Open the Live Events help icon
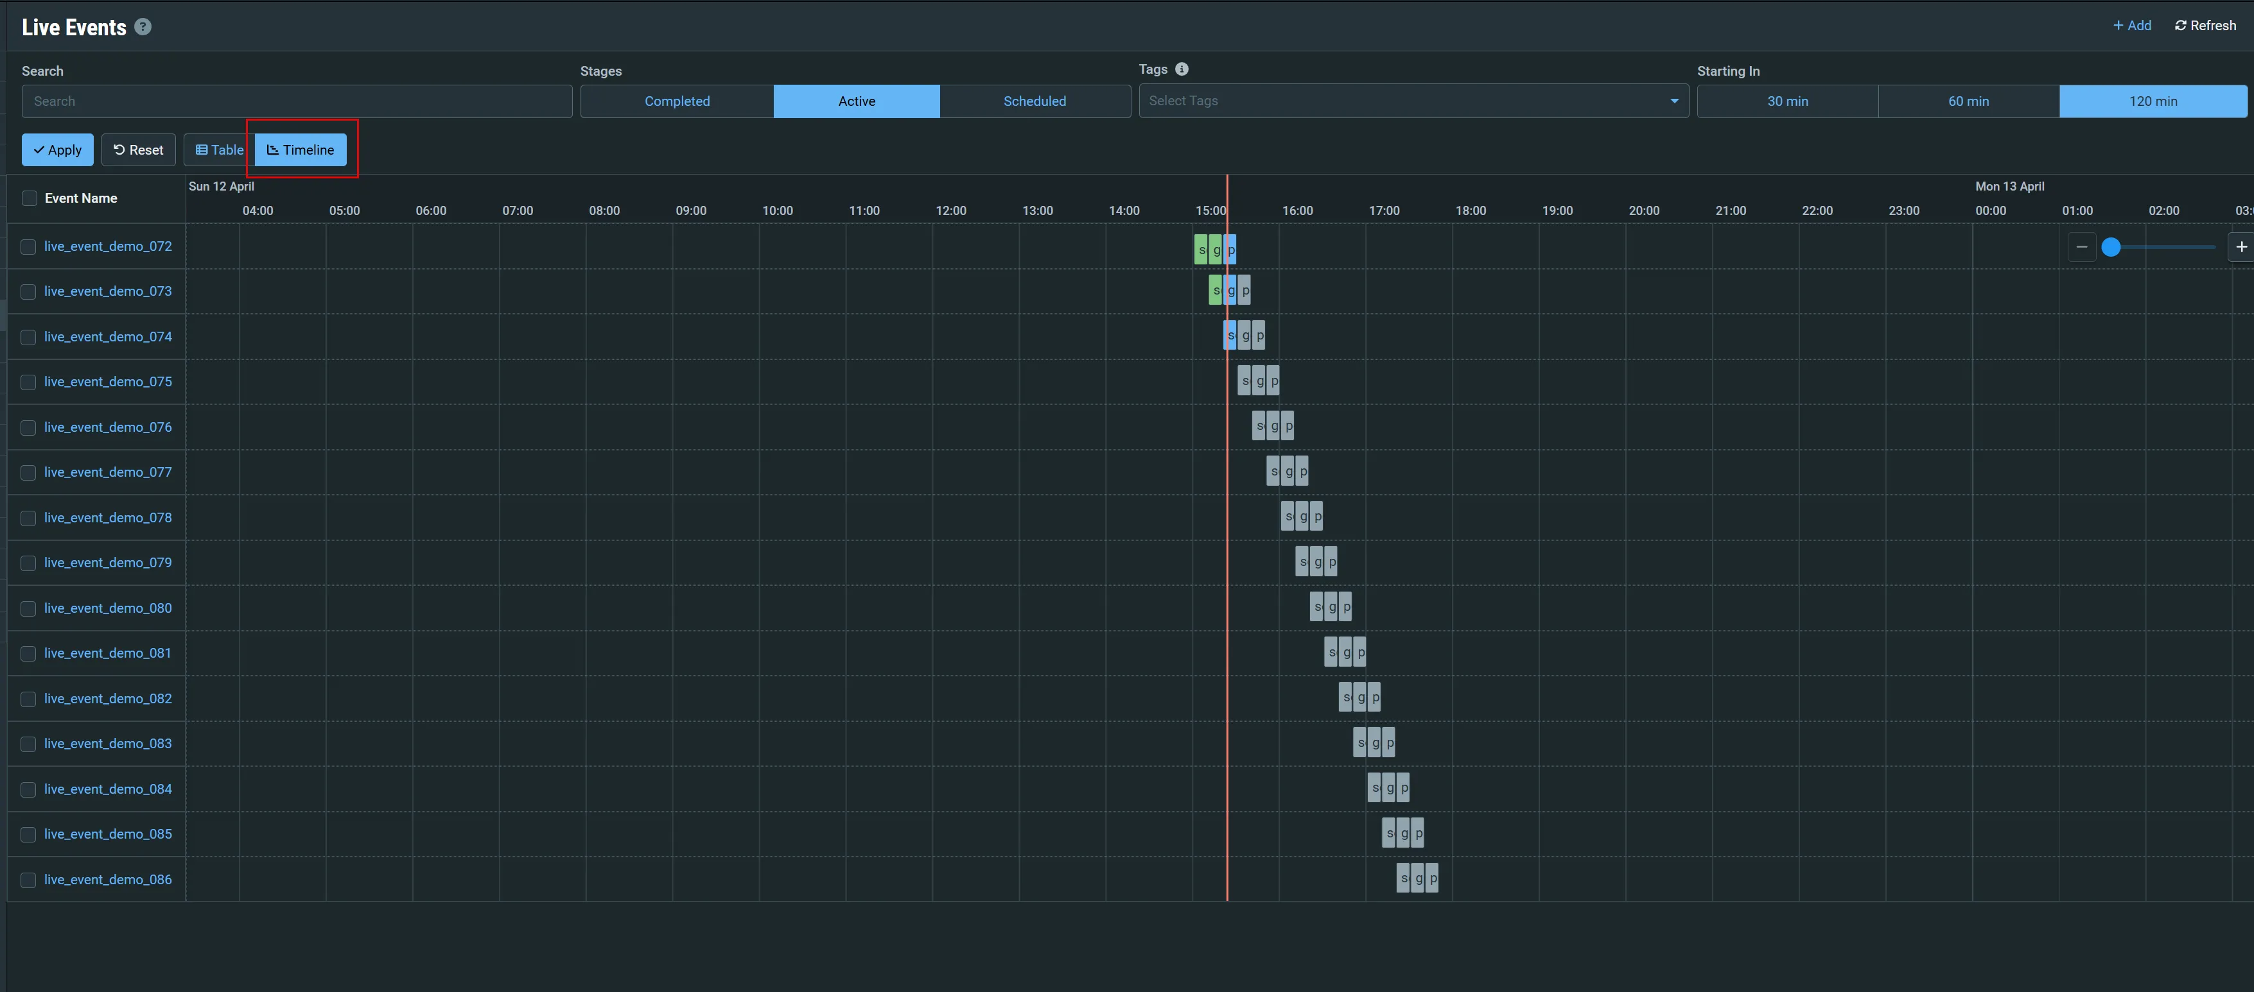Image resolution: width=2254 pixels, height=992 pixels. tap(143, 27)
